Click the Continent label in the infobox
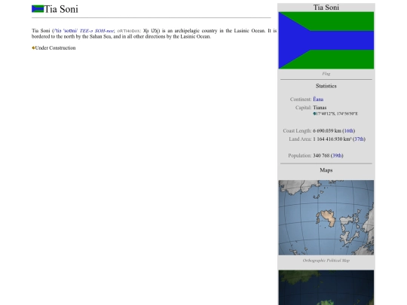 tap(301, 99)
